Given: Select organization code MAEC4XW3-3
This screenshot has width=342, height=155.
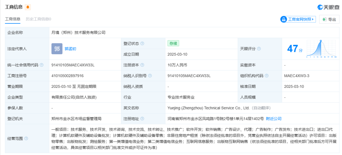Looking at the screenshot, I should pos(297,76).
